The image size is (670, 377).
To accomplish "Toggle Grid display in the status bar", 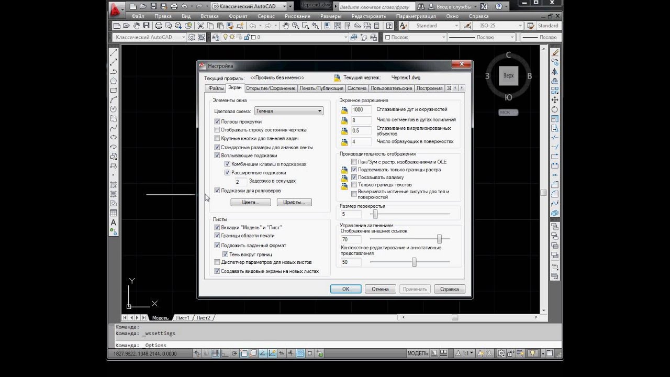I will tap(215, 353).
